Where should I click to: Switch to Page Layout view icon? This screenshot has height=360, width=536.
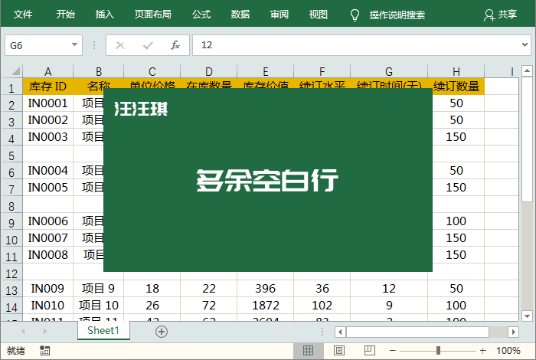(338, 351)
